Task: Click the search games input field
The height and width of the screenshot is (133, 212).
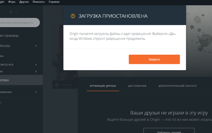Action: point(19,23)
